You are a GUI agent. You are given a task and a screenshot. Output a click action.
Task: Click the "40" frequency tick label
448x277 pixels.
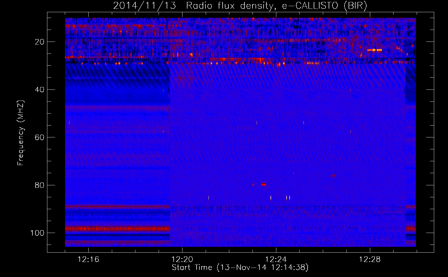click(40, 90)
